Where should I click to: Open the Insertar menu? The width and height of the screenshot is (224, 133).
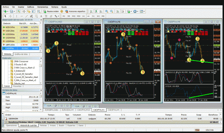click(21, 7)
